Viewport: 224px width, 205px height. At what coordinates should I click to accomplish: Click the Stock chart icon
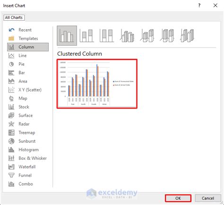pos(11,107)
